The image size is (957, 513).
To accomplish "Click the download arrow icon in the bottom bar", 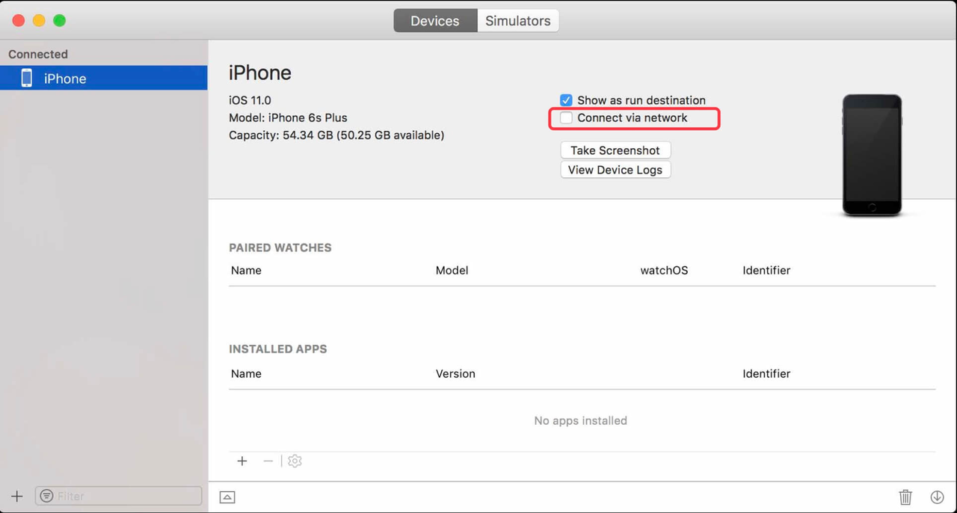I will [937, 497].
